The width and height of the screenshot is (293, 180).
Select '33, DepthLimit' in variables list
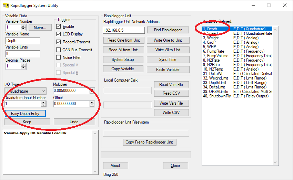pyautogui.click(x=237, y=83)
